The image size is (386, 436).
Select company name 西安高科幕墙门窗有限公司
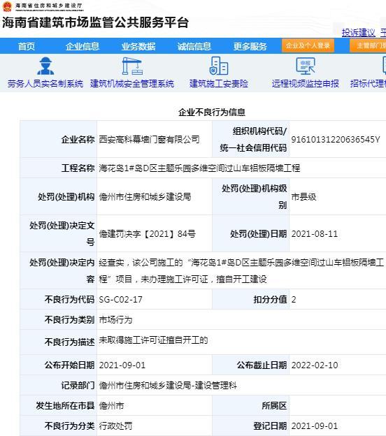(x=149, y=139)
